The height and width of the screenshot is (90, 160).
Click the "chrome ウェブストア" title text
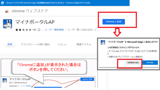pos(30,11)
